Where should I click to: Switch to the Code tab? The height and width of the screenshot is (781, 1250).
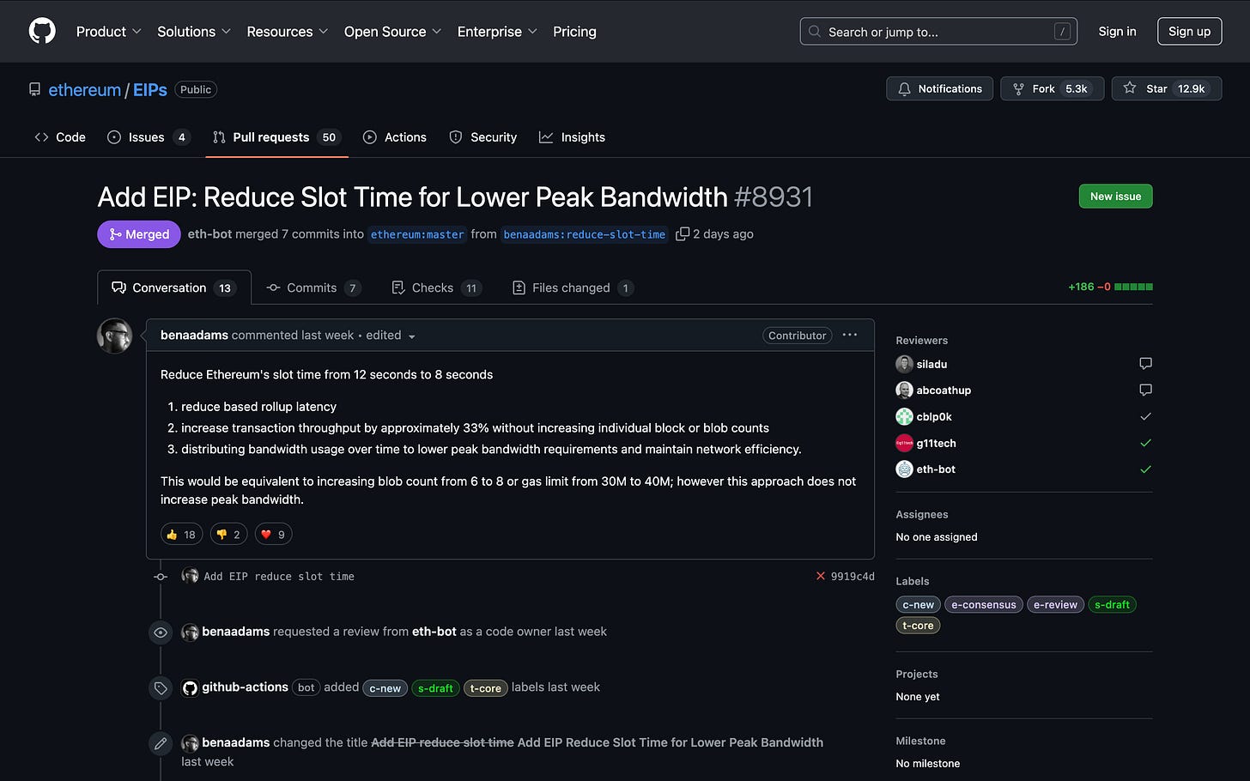60,137
